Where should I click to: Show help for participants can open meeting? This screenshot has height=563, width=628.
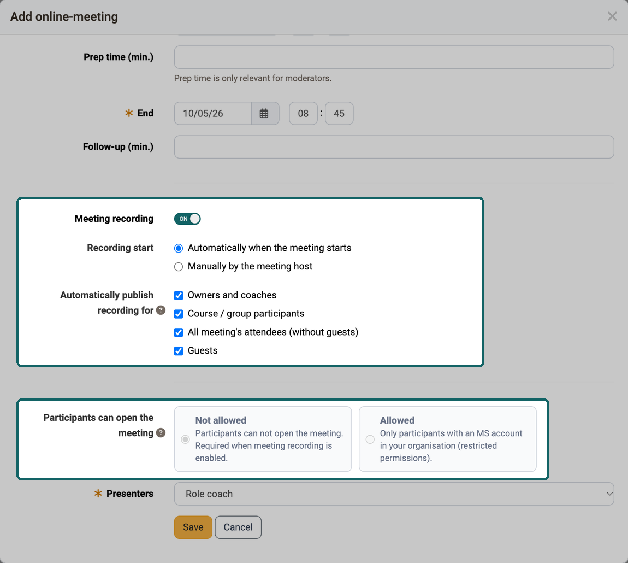[x=161, y=433]
